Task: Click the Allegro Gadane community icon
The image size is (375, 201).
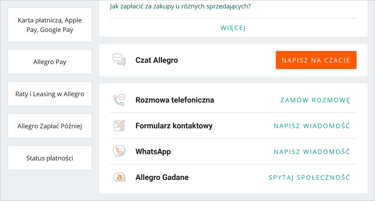Action: click(119, 177)
